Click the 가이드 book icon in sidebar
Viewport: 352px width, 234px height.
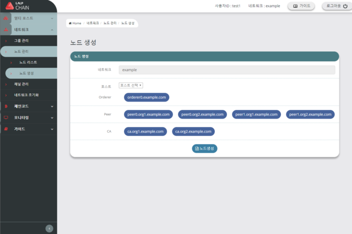[6, 129]
